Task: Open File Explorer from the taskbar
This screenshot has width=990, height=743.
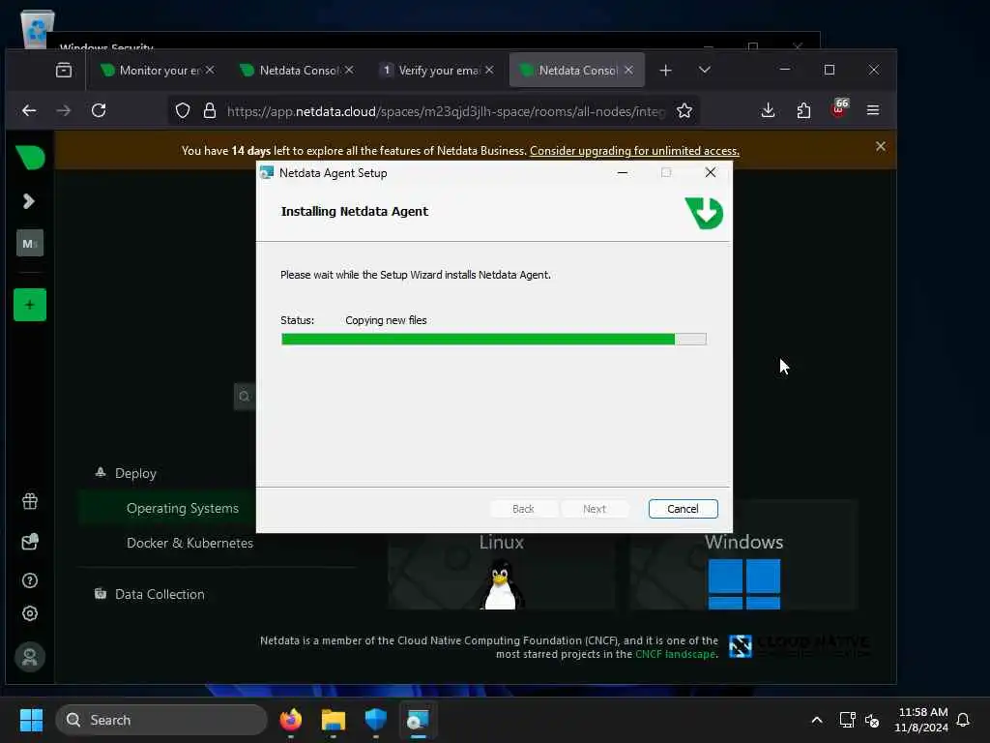Action: [x=334, y=720]
